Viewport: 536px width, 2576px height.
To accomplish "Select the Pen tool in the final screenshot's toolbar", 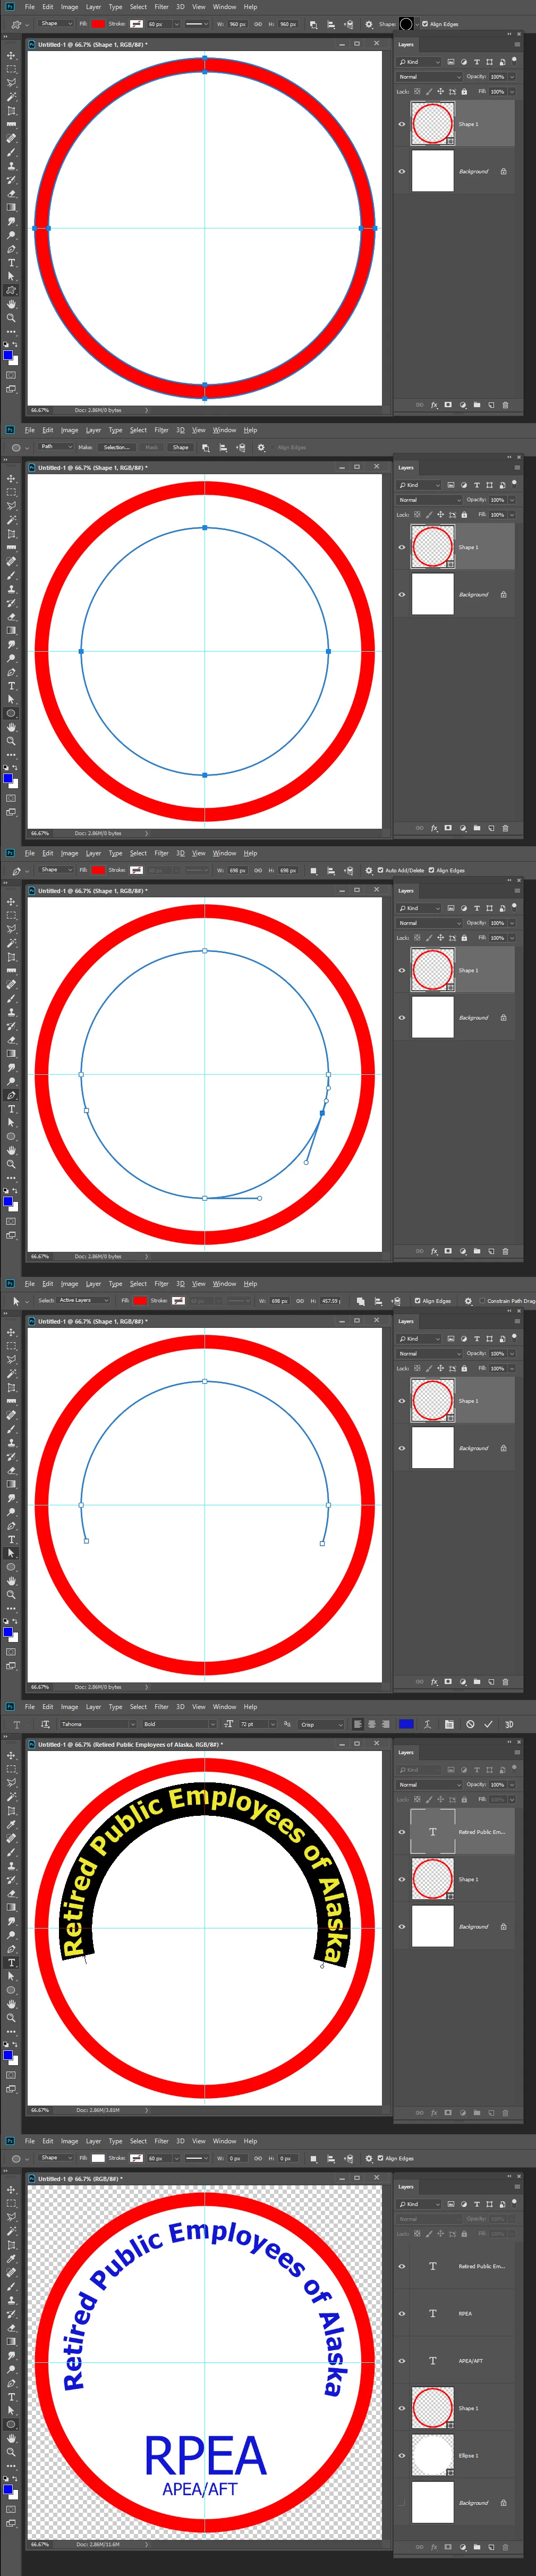I will coord(11,2383).
